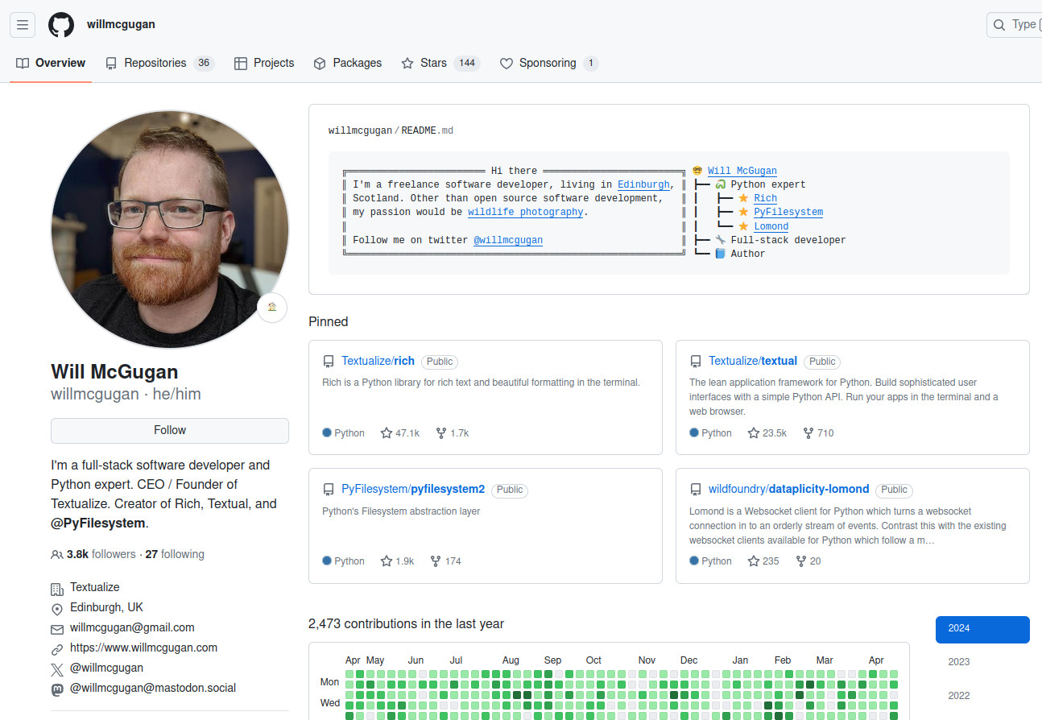Click the followers people icon
Screen dimensions: 1042x720
click(57, 555)
